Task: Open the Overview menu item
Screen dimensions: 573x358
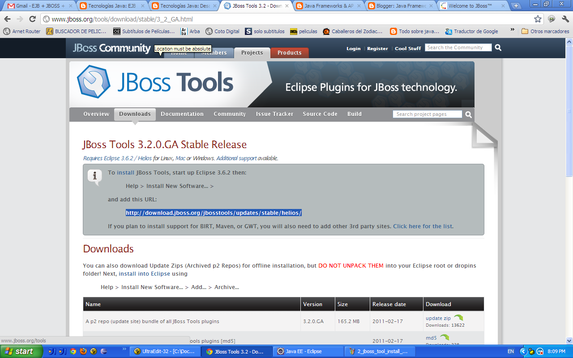Action: (96, 114)
